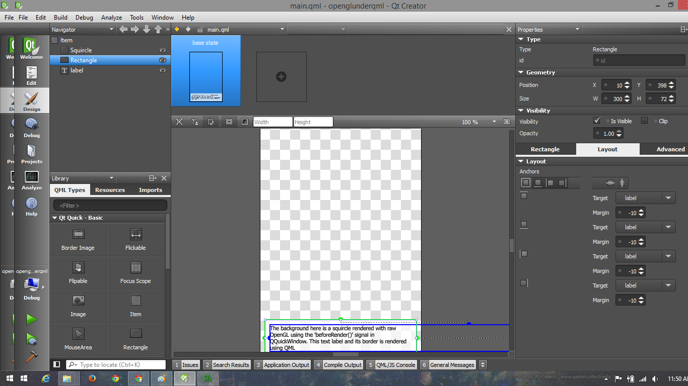Enable the Clip checkbox

644,121
